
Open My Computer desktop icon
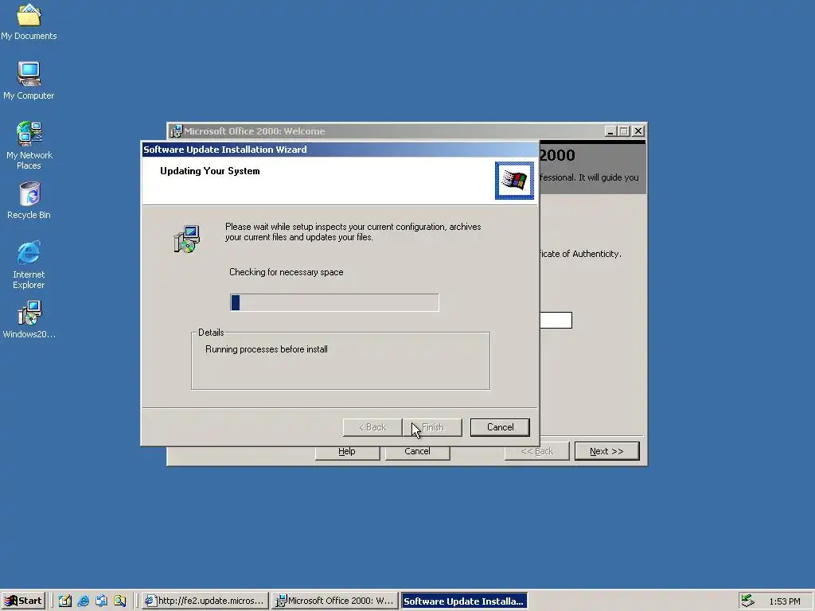29,81
